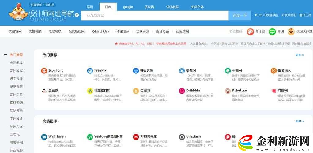This screenshot has width=313, height=153.
Task: Switch to the google search tab
Action: coord(128,7)
